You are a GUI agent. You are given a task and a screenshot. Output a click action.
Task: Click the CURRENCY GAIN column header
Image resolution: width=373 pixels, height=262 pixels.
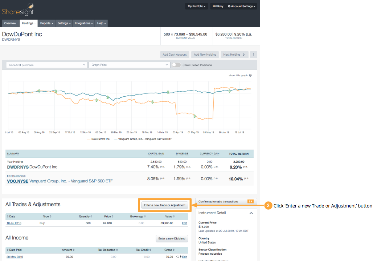(210, 154)
